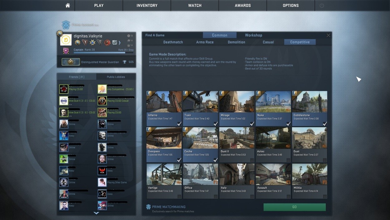Choose the Casual game mode

pyautogui.click(x=268, y=42)
